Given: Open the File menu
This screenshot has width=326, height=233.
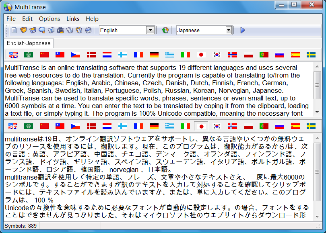Looking at the screenshot, I should pos(11,19).
